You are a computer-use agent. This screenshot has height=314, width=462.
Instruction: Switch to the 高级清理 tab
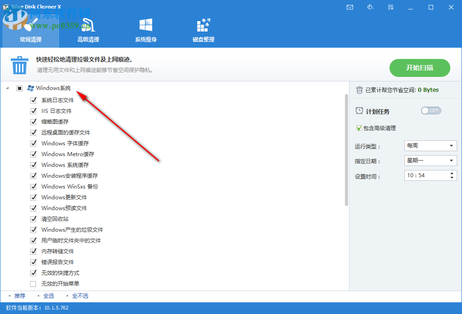tap(88, 31)
